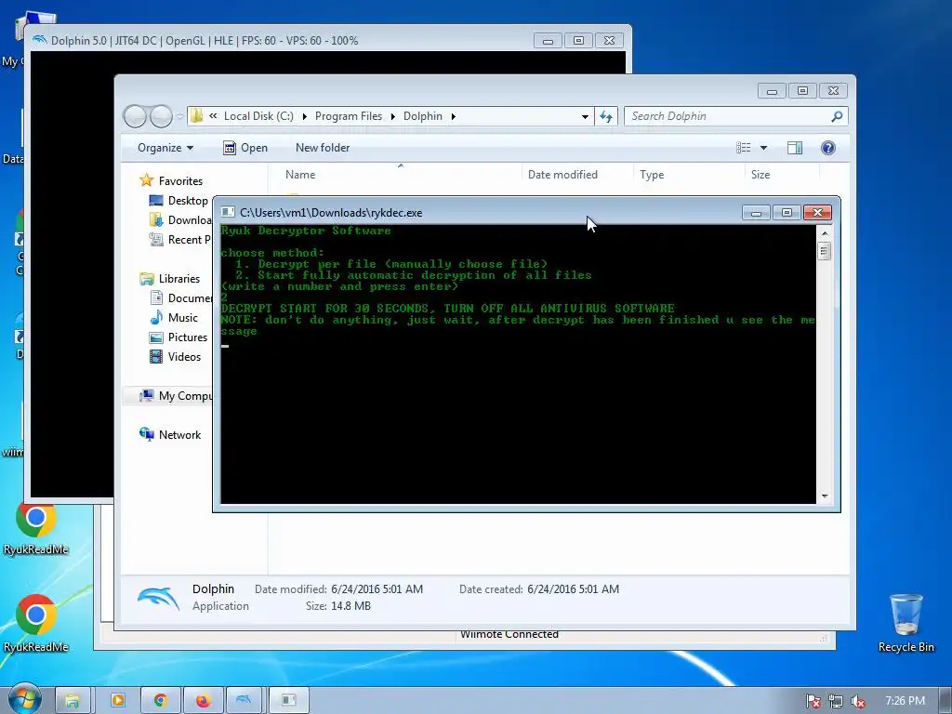This screenshot has height=714, width=952.
Task: Select Network in navigation pane
Action: pyautogui.click(x=170, y=435)
